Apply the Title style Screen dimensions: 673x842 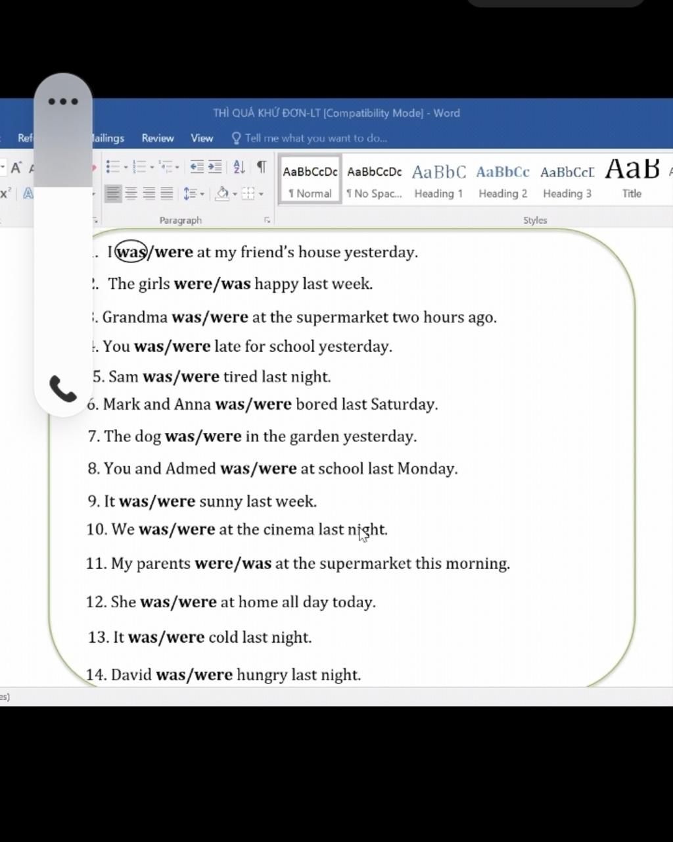[x=632, y=180]
